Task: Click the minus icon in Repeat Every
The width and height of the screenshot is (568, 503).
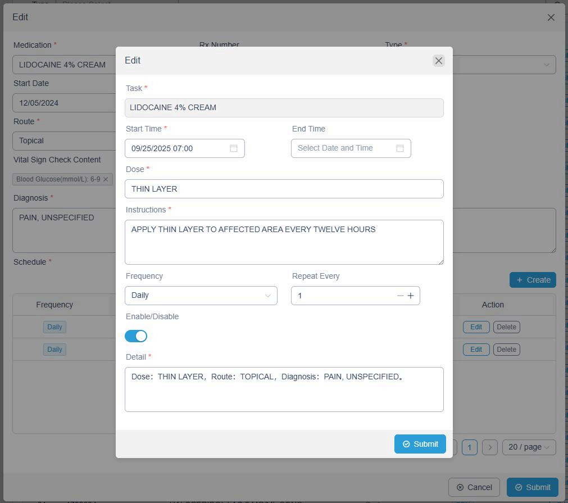Action: 400,296
